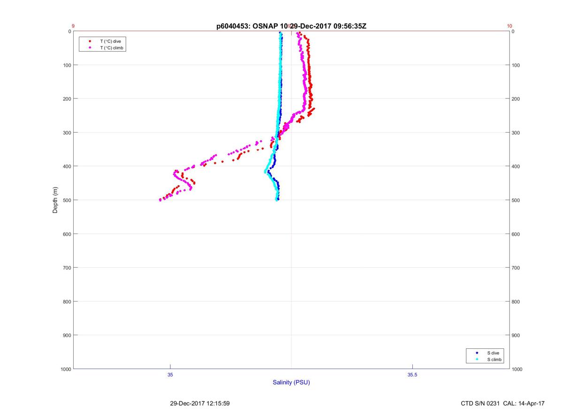Click the salinity tick label 35.5
The height and width of the screenshot is (415, 563).
click(412, 374)
